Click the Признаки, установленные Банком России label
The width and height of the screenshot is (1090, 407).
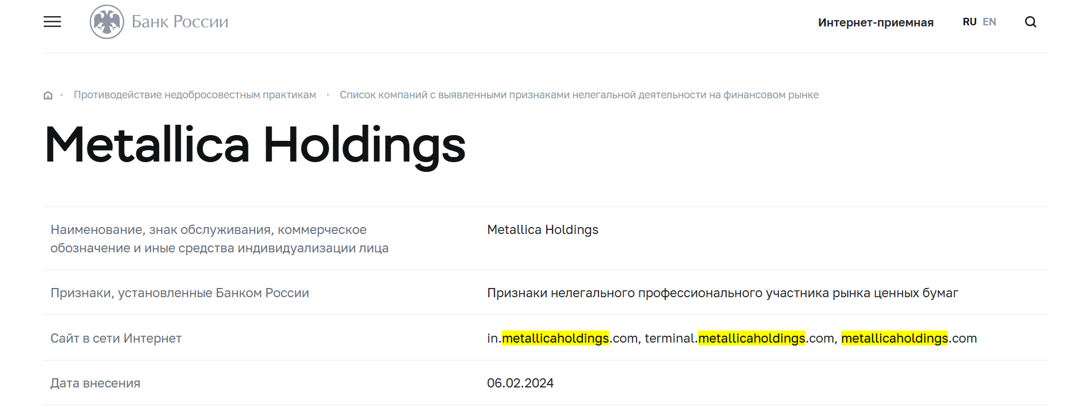pyautogui.click(x=180, y=293)
